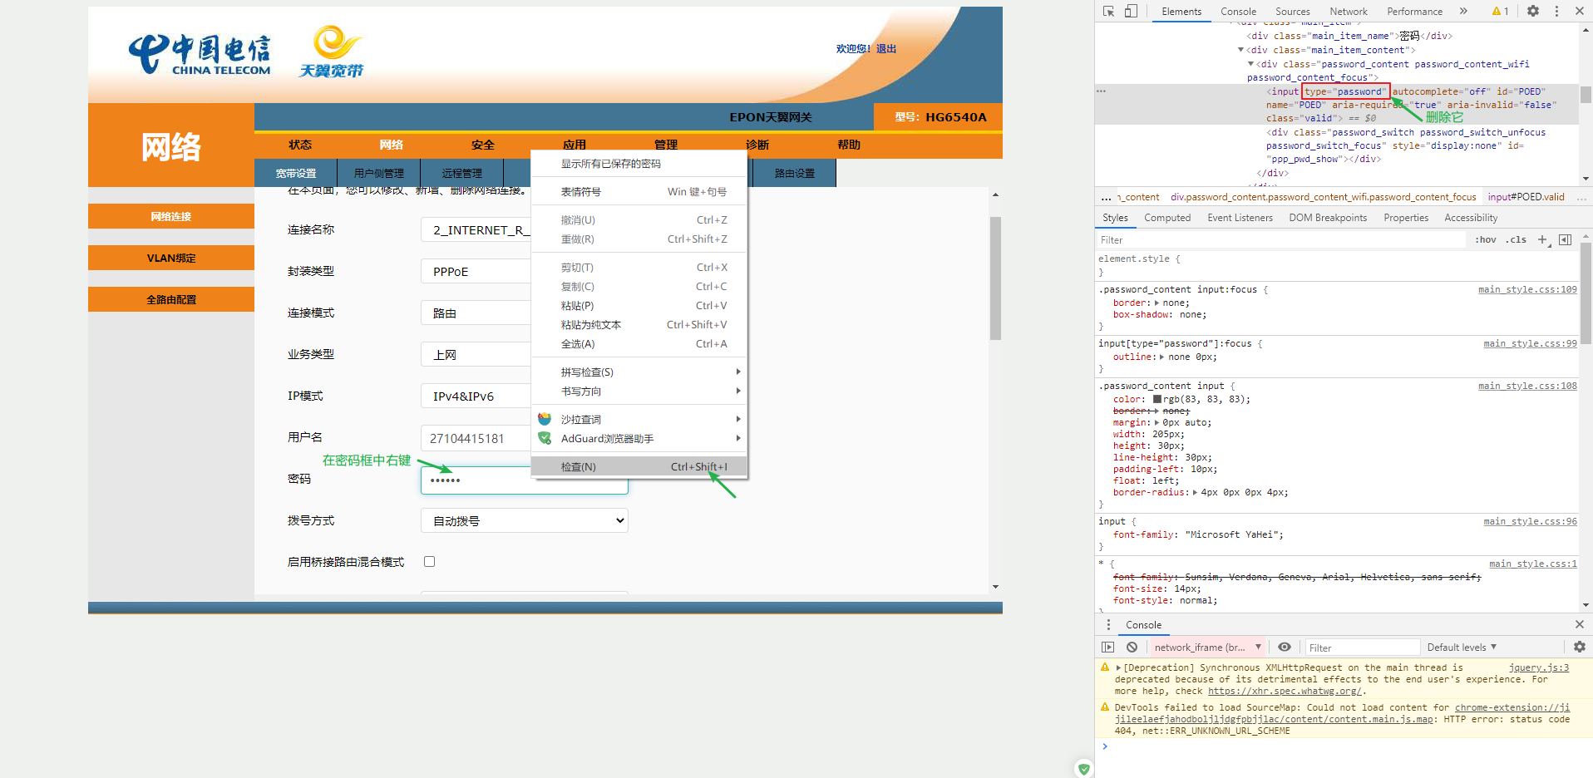
Task: Collapse the main_item_content div node
Action: click(1241, 50)
